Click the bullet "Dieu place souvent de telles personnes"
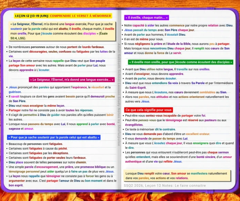The width and height of the screenshot is (240, 201). [x=48, y=162]
